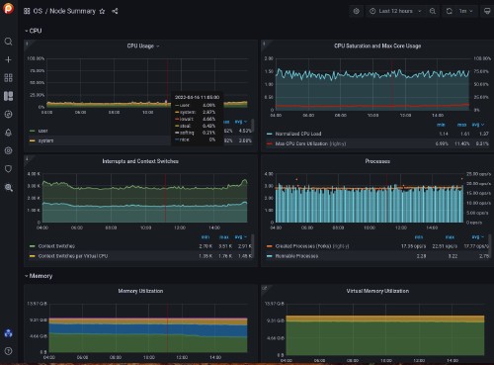Open the Explore compass icon in sidebar
The image size is (494, 365).
8,115
